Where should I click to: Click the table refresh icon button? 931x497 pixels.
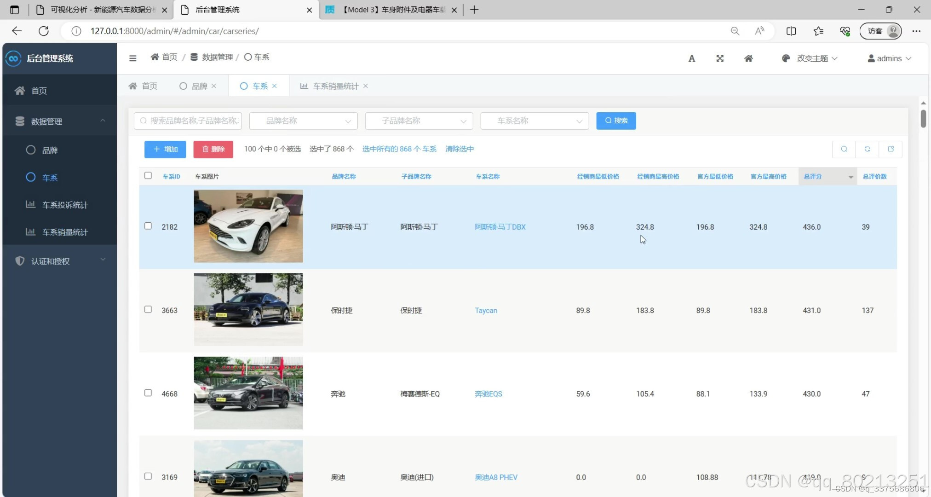(867, 149)
